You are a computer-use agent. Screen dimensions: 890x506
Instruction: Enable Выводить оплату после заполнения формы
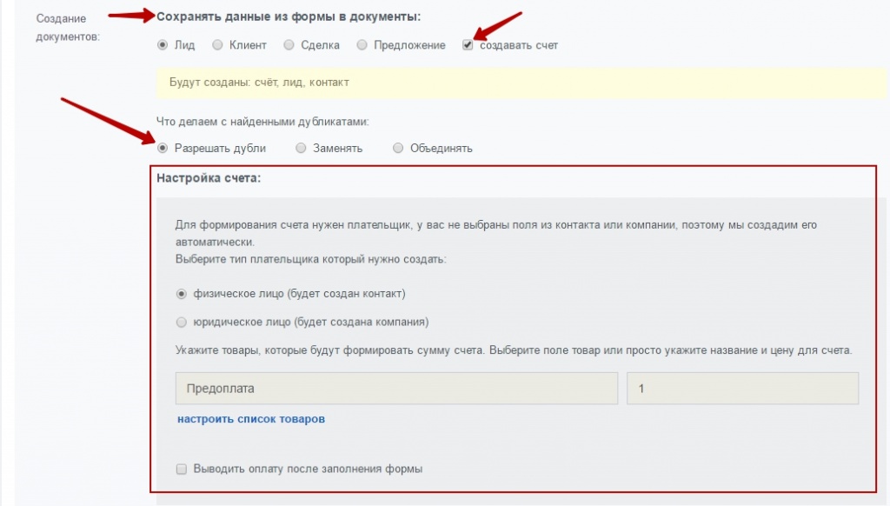(182, 469)
